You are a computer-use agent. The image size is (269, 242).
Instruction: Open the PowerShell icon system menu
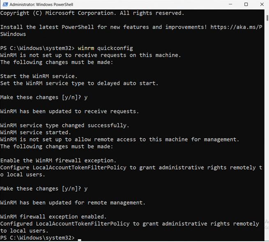5,4
